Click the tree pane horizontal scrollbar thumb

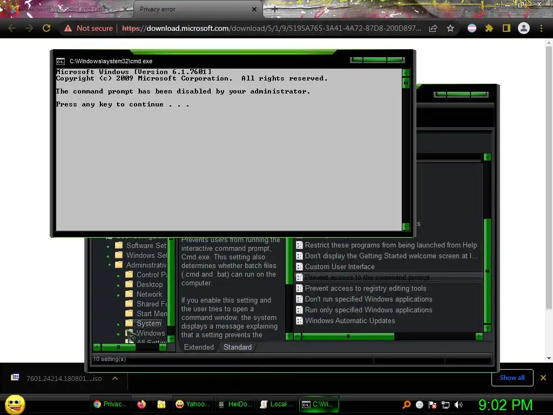click(118, 347)
